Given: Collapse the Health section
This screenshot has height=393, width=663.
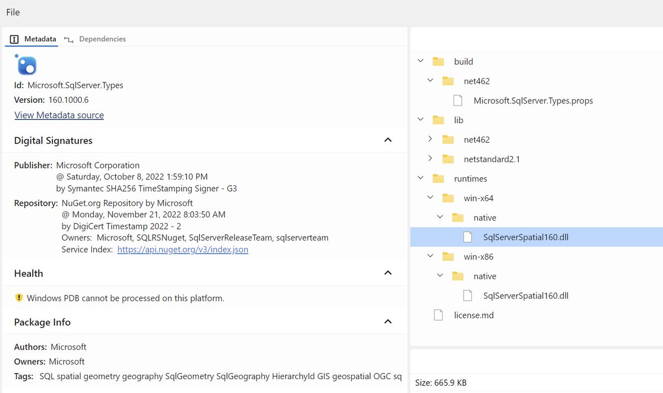Looking at the screenshot, I should point(388,273).
